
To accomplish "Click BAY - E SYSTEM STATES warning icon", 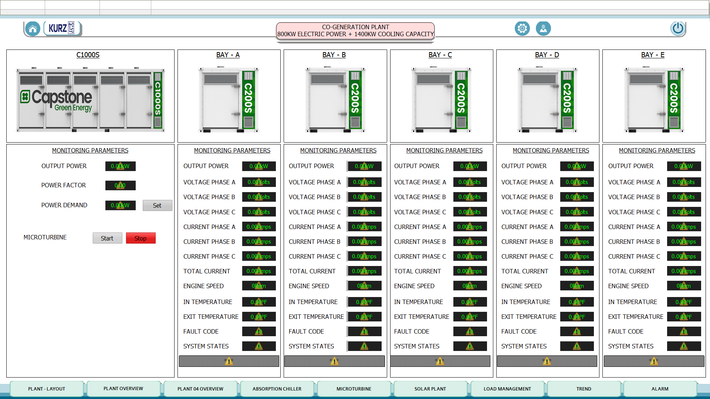I will tap(684, 346).
